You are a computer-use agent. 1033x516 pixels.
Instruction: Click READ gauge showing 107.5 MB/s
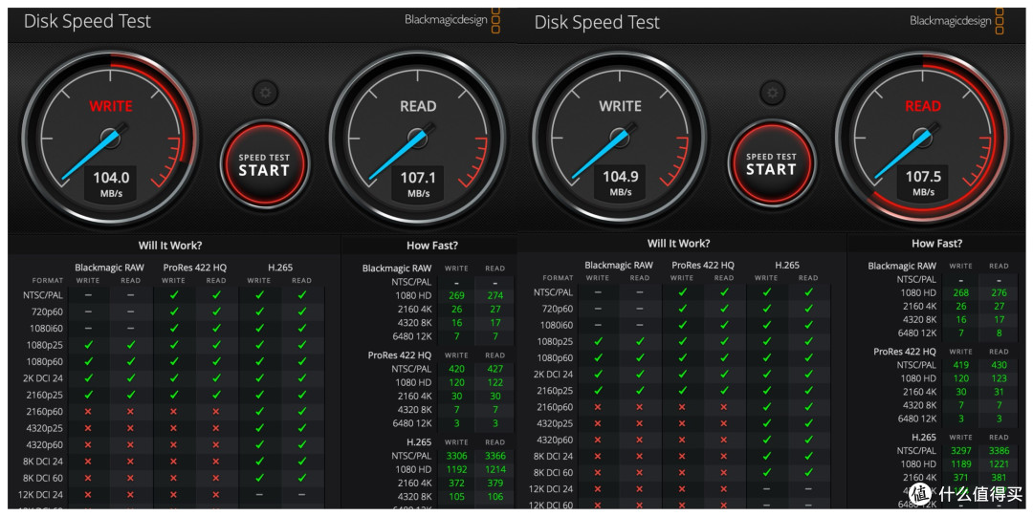coord(922,140)
